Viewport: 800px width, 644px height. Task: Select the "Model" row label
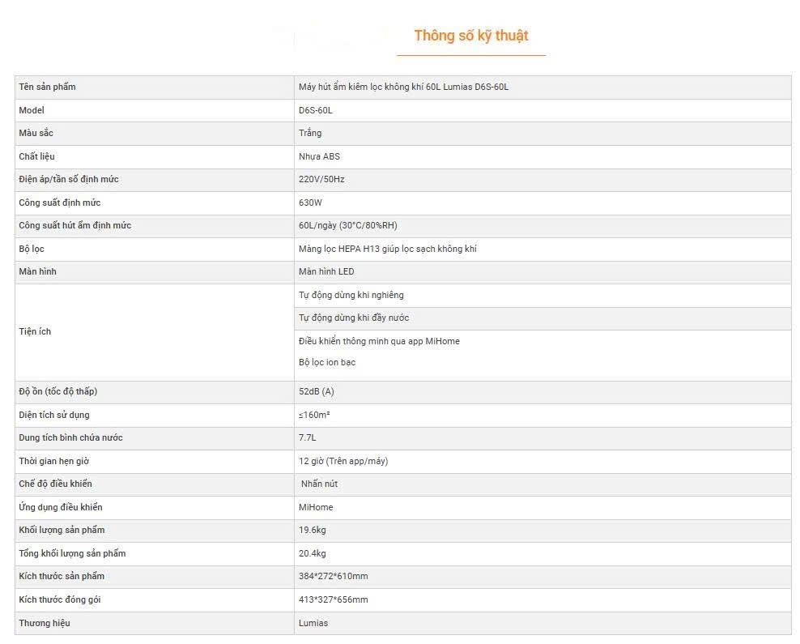pyautogui.click(x=32, y=110)
